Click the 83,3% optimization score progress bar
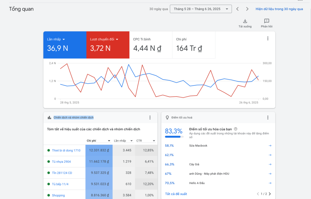311x199 pixels. (x=174, y=137)
